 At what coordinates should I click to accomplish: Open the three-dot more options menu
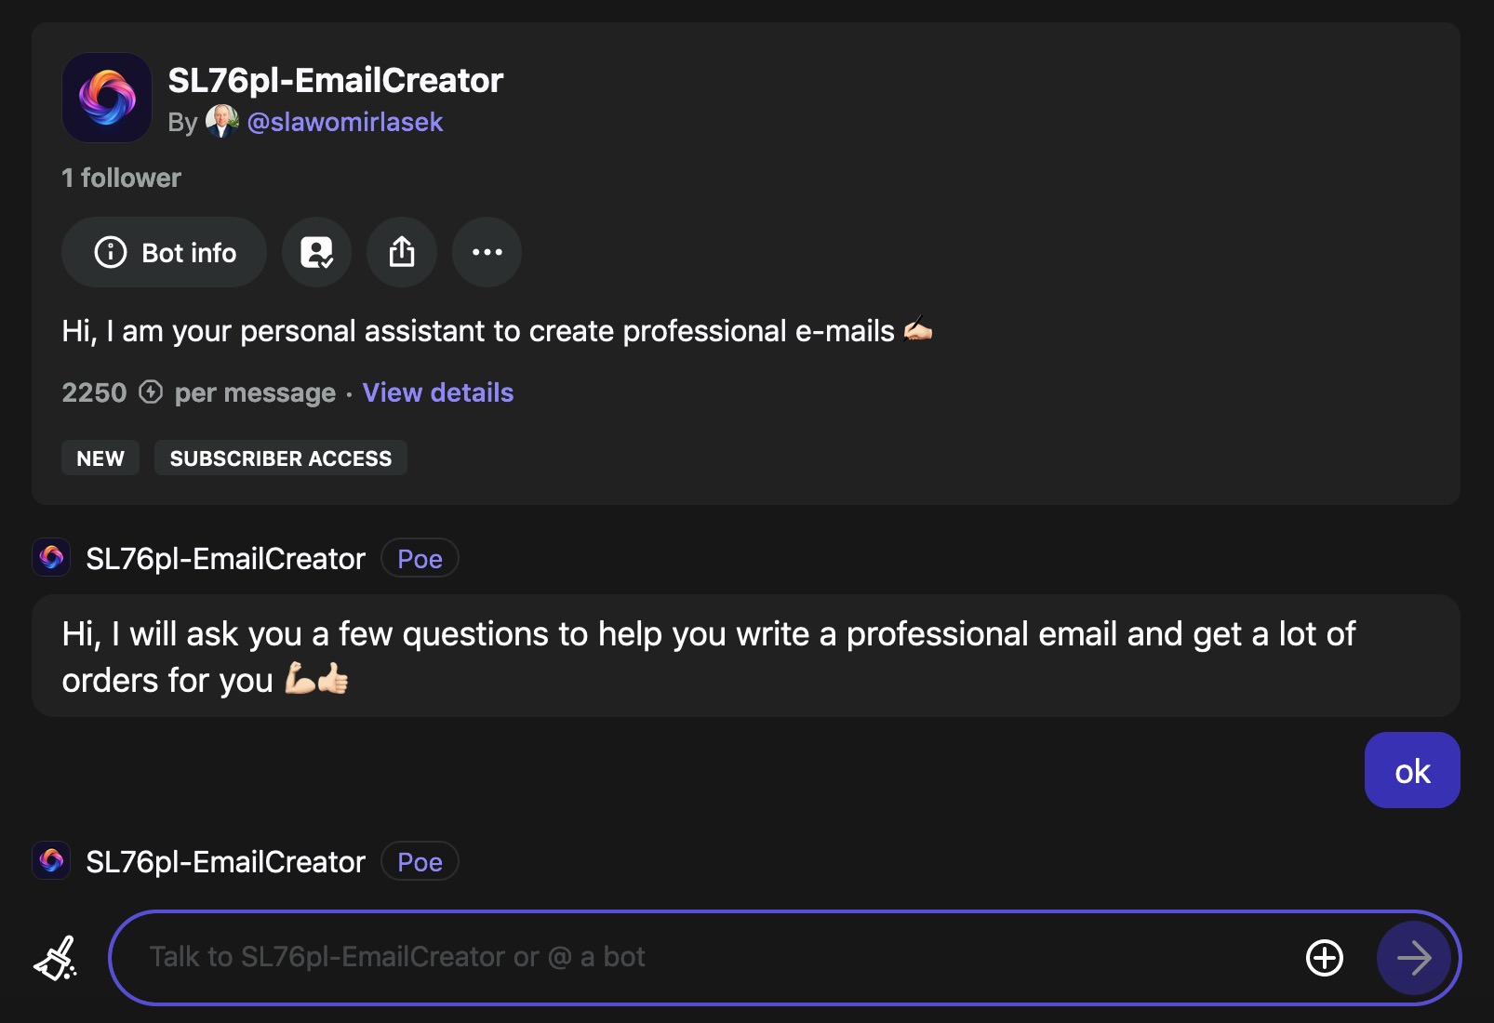click(x=487, y=252)
